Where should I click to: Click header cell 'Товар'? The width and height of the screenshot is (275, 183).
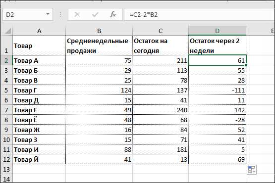click(x=39, y=46)
